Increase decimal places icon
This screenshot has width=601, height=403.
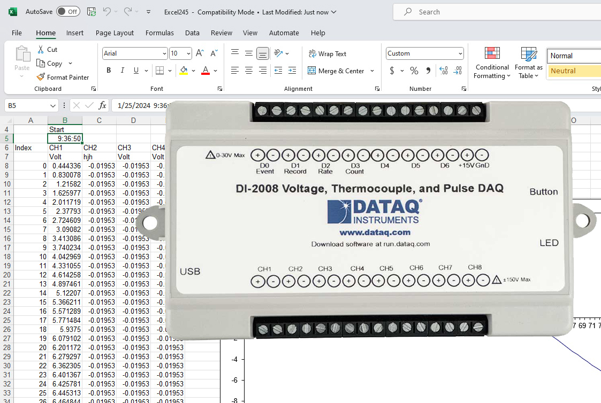(444, 71)
